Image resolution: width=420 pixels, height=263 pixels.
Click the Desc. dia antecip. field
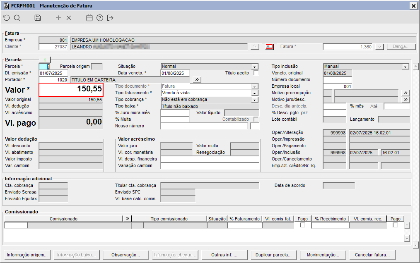[x=335, y=106]
